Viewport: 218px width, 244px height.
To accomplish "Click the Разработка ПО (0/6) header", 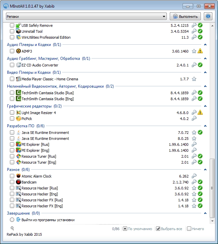I will [26, 126].
